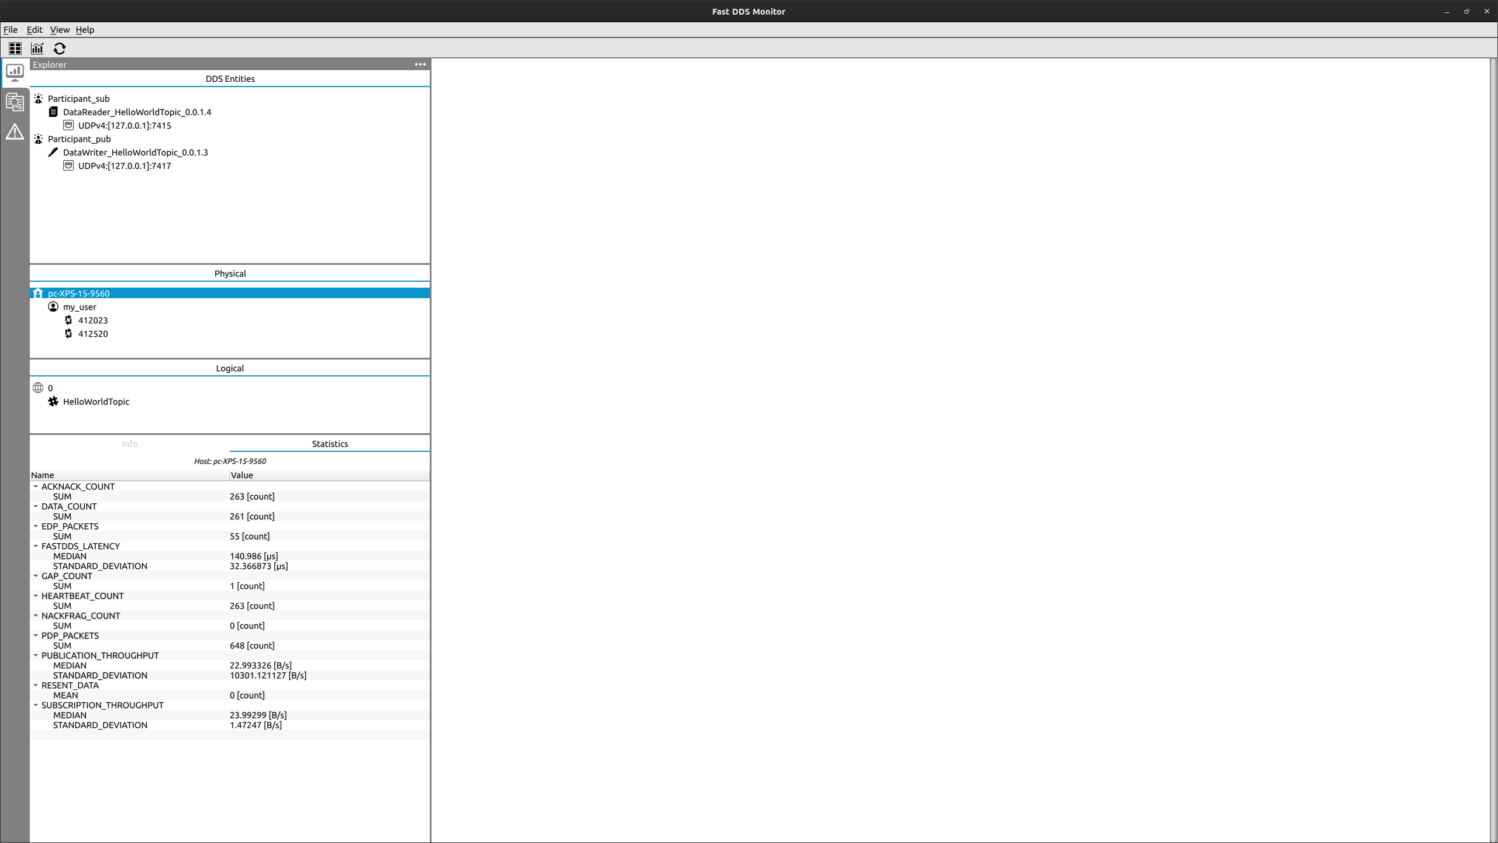Image resolution: width=1498 pixels, height=843 pixels.
Task: Select process 412520
Action: pos(93,333)
